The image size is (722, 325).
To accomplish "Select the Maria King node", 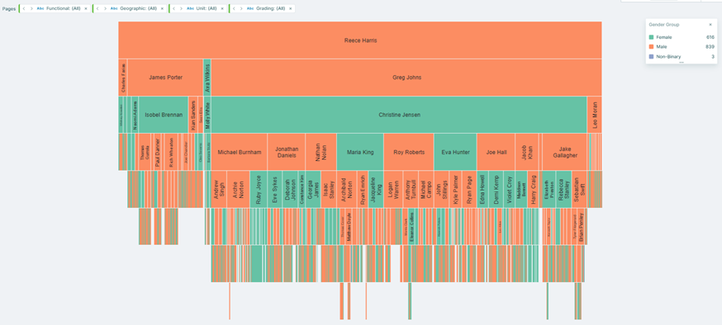I will tap(360, 152).
